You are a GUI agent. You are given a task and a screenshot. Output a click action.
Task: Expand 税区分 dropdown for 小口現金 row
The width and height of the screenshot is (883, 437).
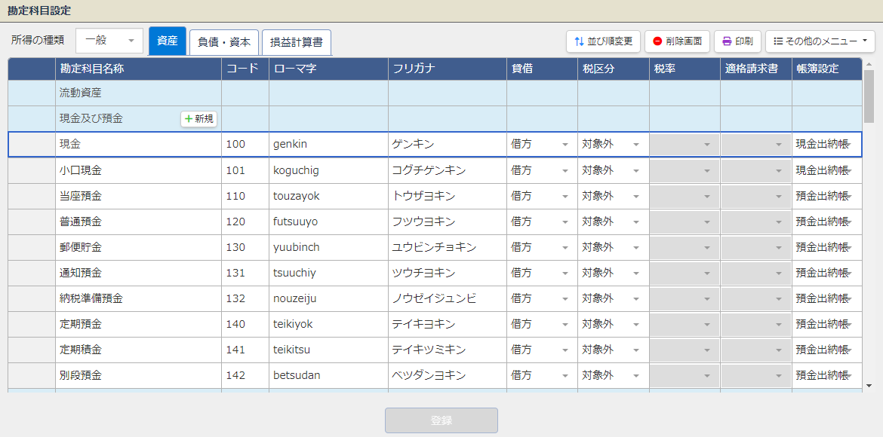[x=635, y=170]
